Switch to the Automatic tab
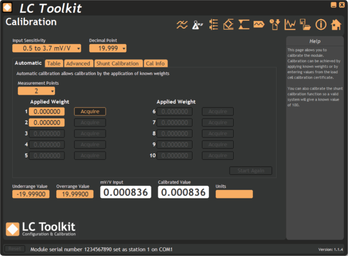348x256 pixels. (28, 63)
